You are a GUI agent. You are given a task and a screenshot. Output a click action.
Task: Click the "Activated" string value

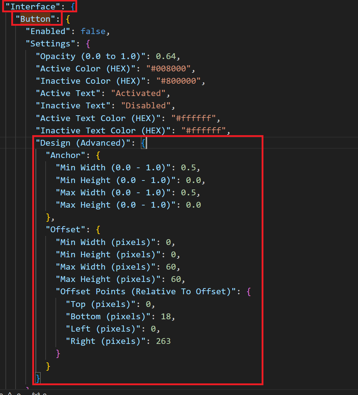pos(138,93)
